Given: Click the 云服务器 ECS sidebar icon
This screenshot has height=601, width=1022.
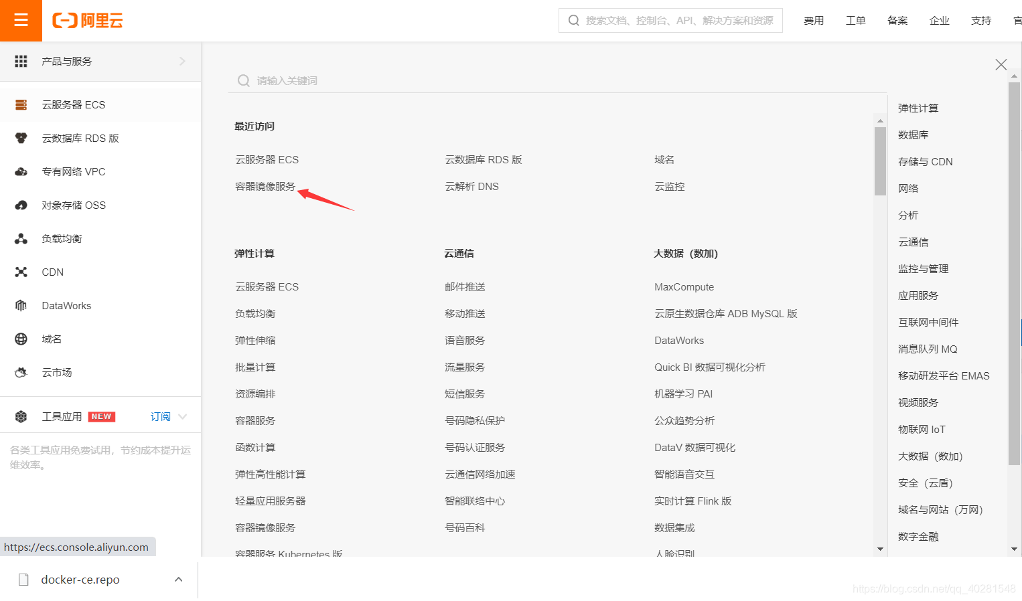Looking at the screenshot, I should pos(21,104).
